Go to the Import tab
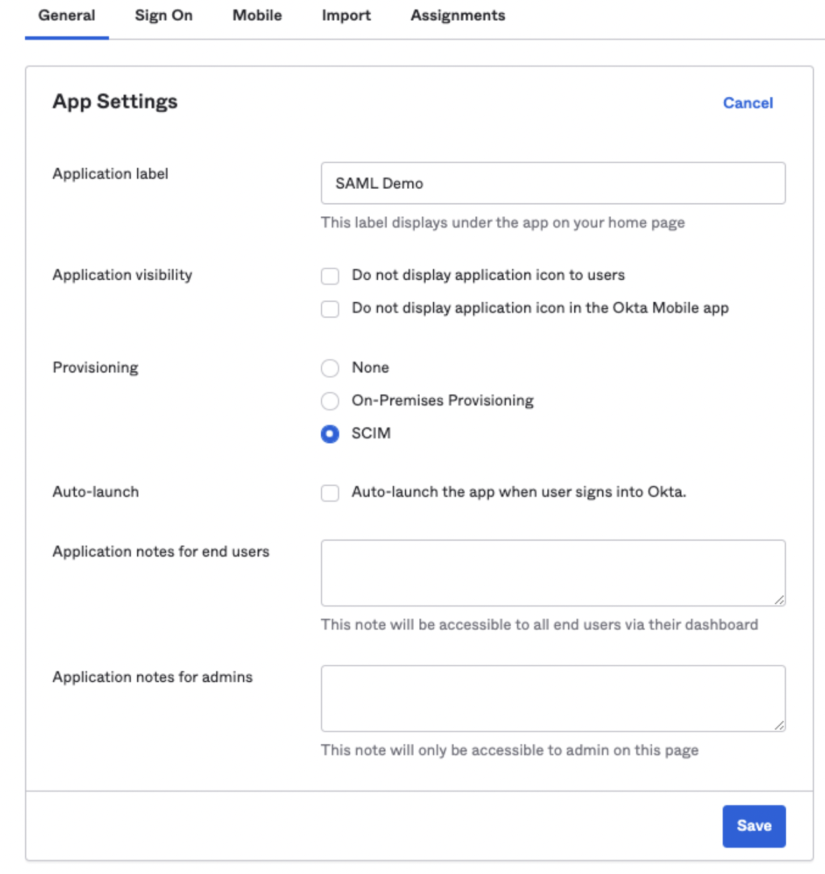The width and height of the screenshot is (825, 874). point(346,15)
